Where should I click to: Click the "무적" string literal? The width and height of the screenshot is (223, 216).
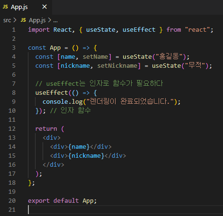pos(195,65)
